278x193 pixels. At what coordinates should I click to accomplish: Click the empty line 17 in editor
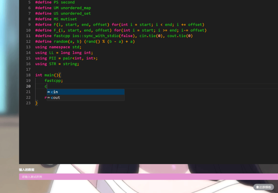click(103, 69)
